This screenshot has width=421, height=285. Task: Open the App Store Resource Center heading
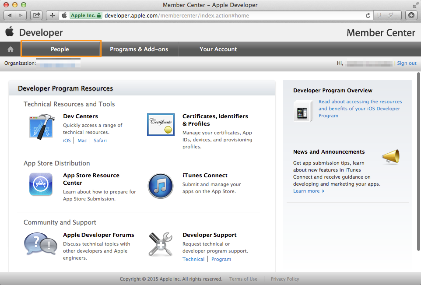pos(91,179)
